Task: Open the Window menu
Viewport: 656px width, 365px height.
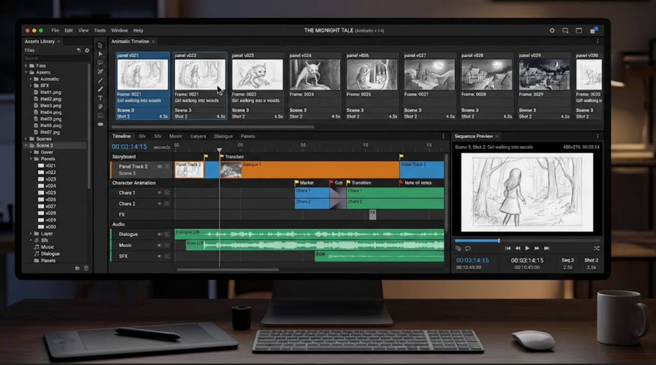Action: click(119, 30)
